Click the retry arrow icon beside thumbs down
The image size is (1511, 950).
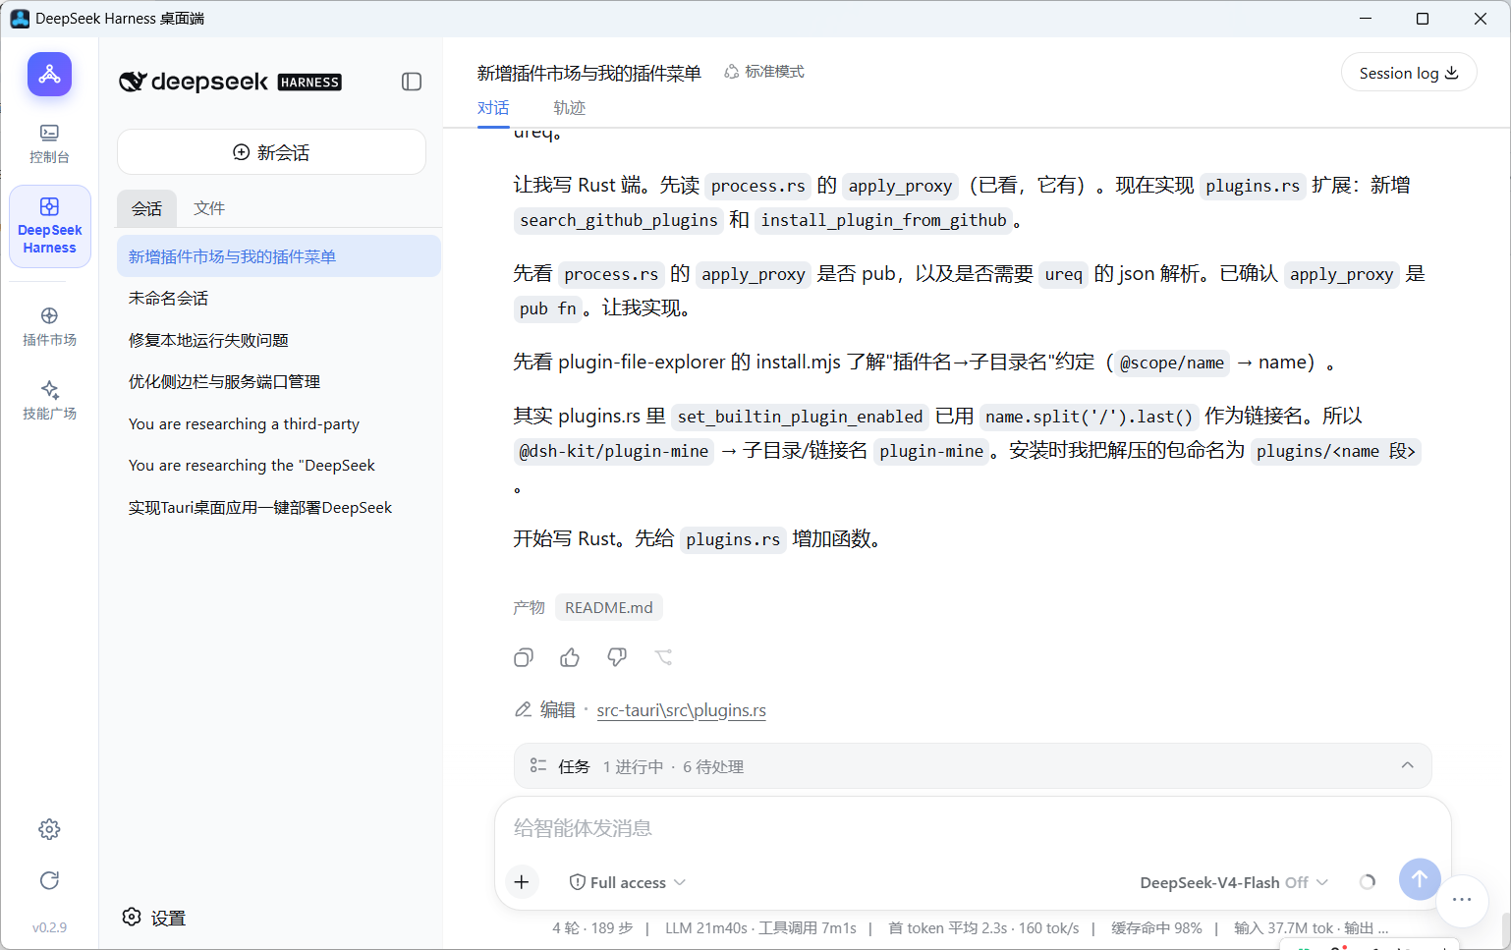click(664, 657)
